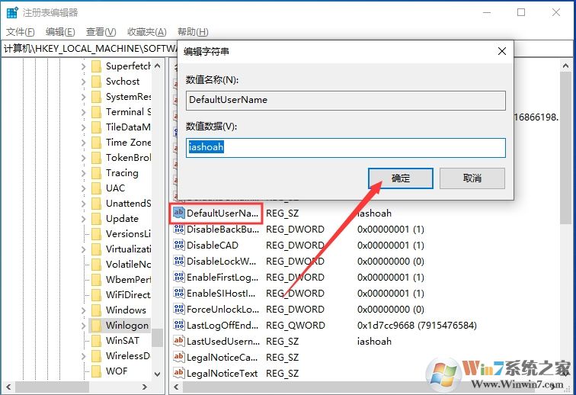
Task: Select the UAC folder icon
Action: point(96,188)
